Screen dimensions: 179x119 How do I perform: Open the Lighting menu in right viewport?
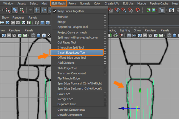125,30
